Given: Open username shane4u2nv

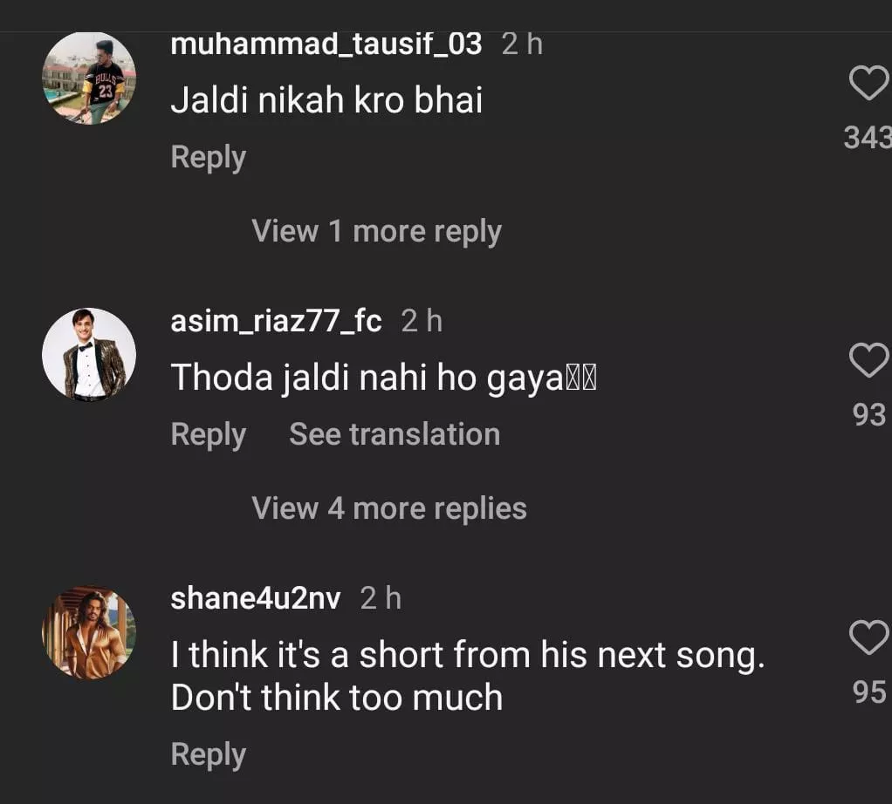Looking at the screenshot, I should (x=256, y=598).
